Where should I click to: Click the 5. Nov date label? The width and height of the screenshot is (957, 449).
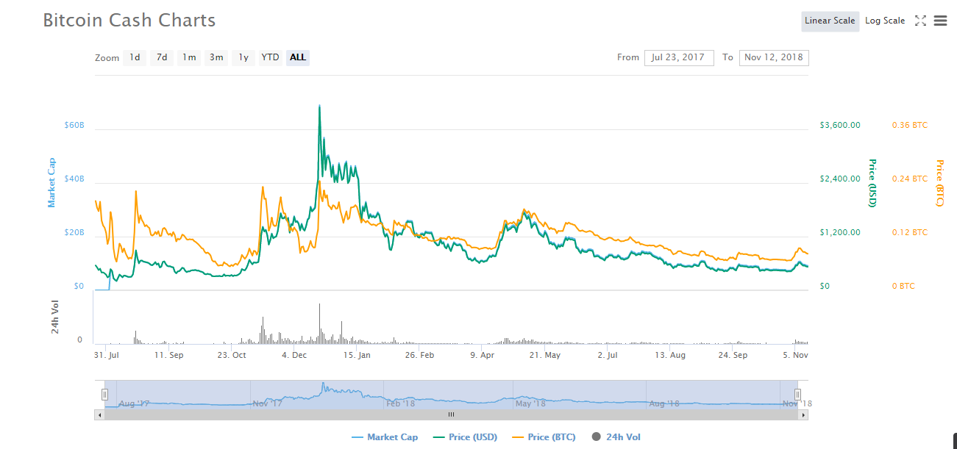pyautogui.click(x=796, y=355)
